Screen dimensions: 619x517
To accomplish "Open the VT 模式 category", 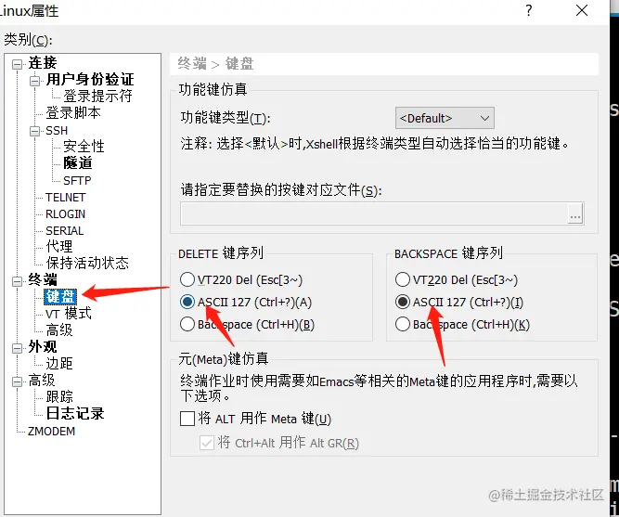I will (69, 314).
